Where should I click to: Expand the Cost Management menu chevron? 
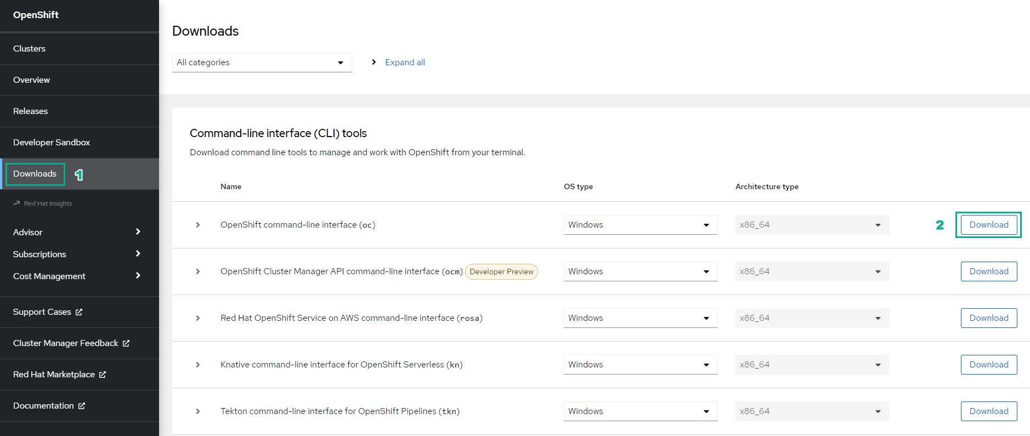point(138,276)
